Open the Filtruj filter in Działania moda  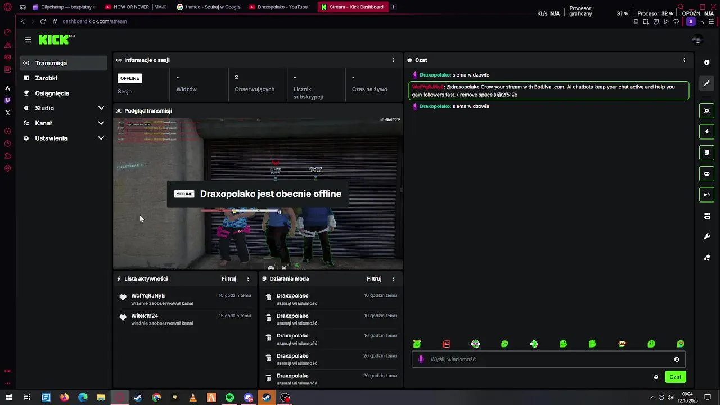[374, 279]
